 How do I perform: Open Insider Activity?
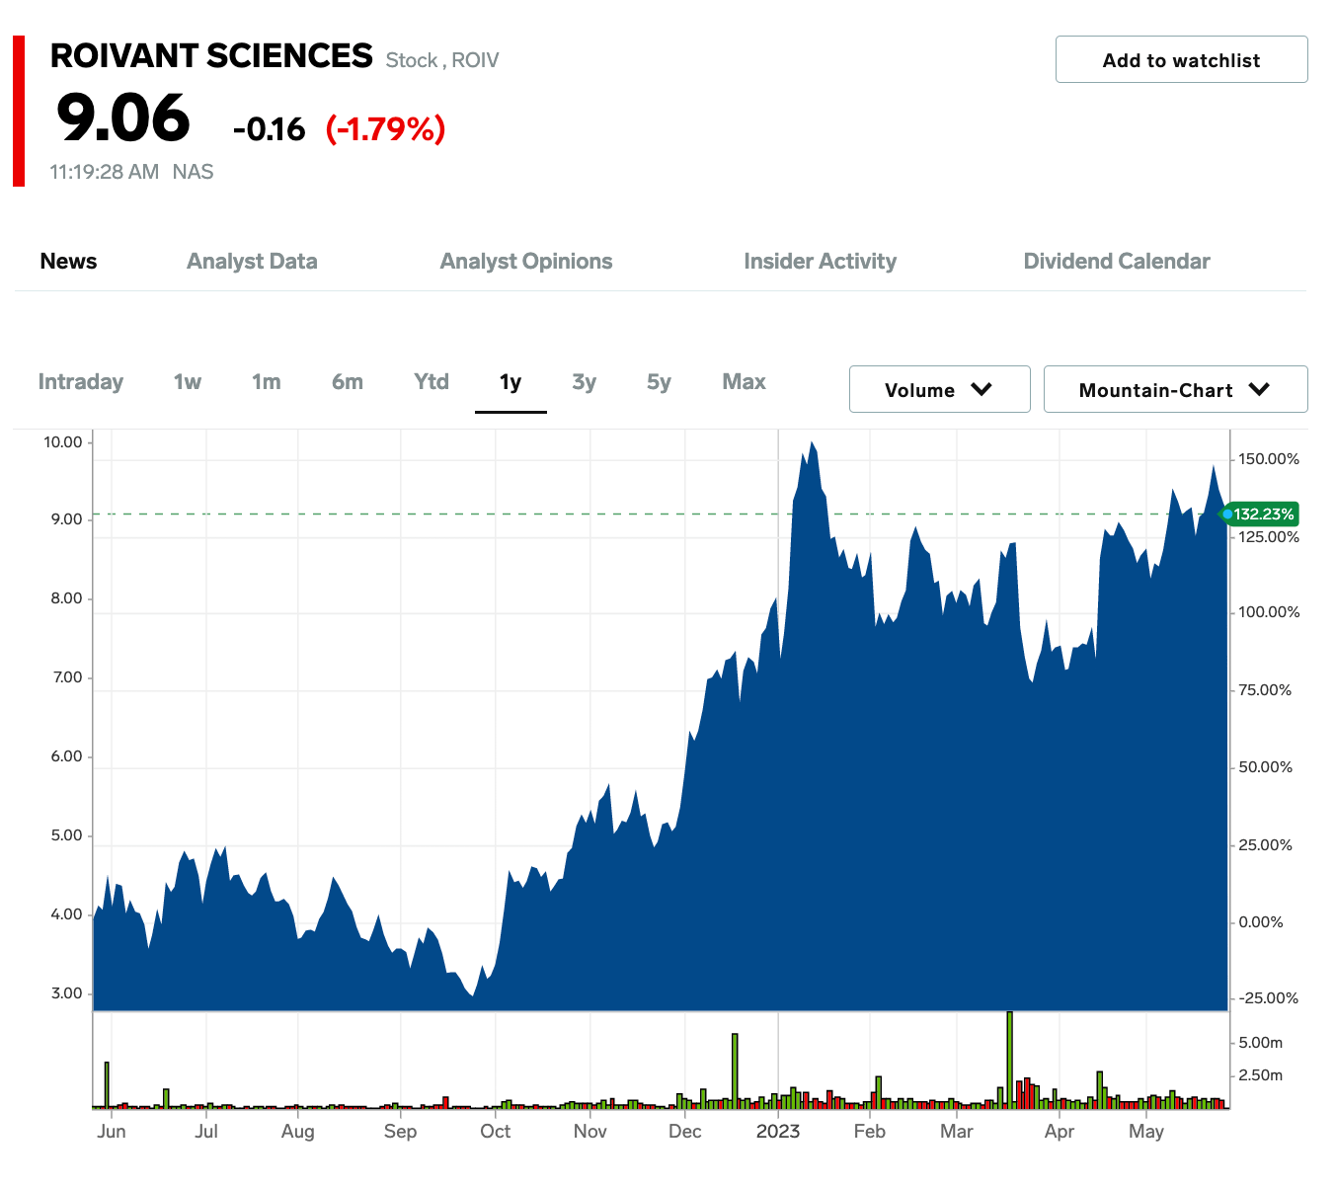click(820, 261)
